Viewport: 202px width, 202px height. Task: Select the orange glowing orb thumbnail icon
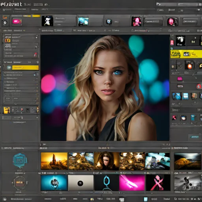click(189, 65)
